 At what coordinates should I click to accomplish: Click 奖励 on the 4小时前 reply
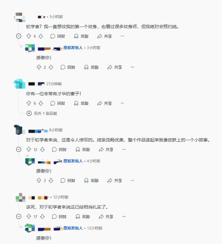coord(91,180)
